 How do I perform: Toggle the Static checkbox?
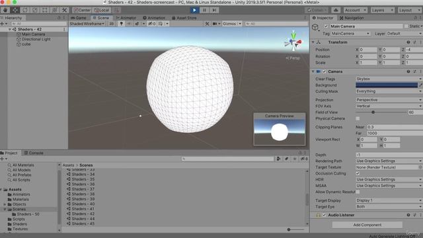(x=406, y=26)
